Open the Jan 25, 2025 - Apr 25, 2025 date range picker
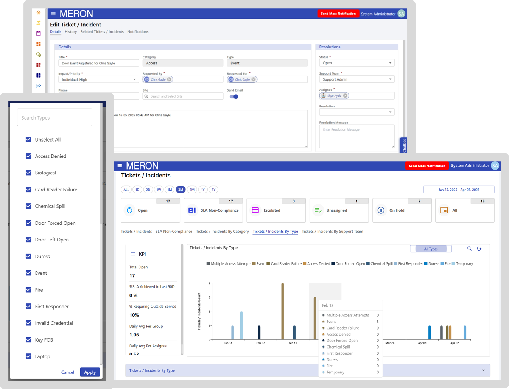This screenshot has height=389, width=509. pyautogui.click(x=459, y=190)
